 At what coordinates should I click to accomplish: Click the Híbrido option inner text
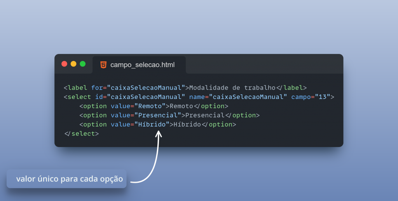[187, 124]
